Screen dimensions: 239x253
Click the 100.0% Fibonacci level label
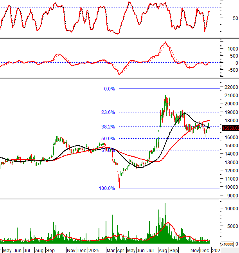point(107,188)
